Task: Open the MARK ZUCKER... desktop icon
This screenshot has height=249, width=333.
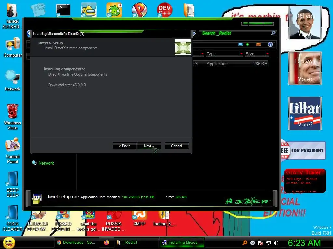Action: tap(12, 16)
